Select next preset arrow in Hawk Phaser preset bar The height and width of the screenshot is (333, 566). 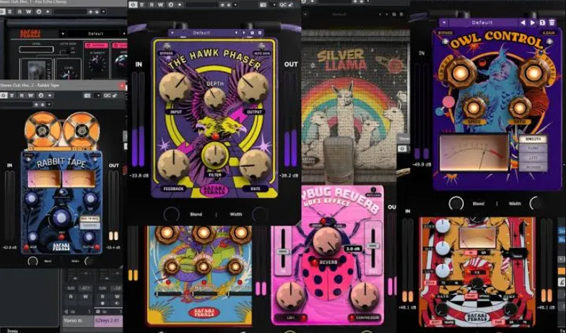(x=244, y=33)
